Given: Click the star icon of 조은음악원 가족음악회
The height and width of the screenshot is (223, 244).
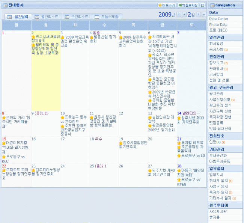Looking at the screenshot, I should point(179,147).
